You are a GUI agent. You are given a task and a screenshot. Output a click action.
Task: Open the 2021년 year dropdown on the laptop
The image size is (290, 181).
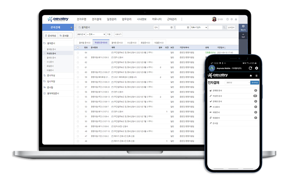pyautogui.click(x=81, y=34)
